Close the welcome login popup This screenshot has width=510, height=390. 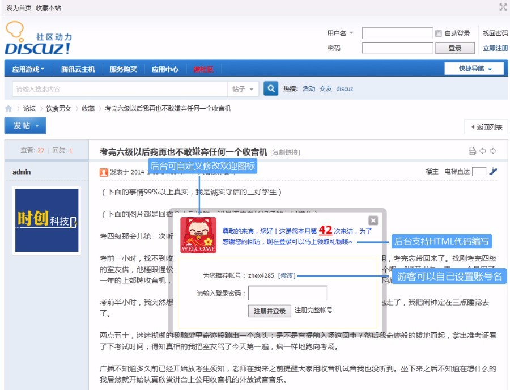coord(373,221)
